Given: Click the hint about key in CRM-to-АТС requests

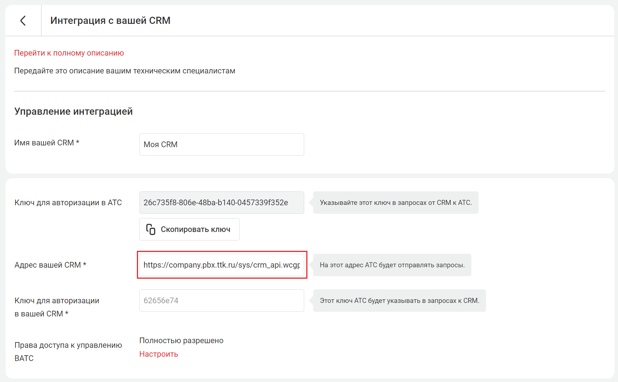Looking at the screenshot, I should [395, 203].
